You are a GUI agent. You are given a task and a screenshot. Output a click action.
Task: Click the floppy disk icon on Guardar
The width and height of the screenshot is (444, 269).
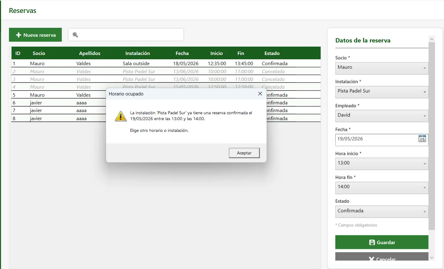372,242
